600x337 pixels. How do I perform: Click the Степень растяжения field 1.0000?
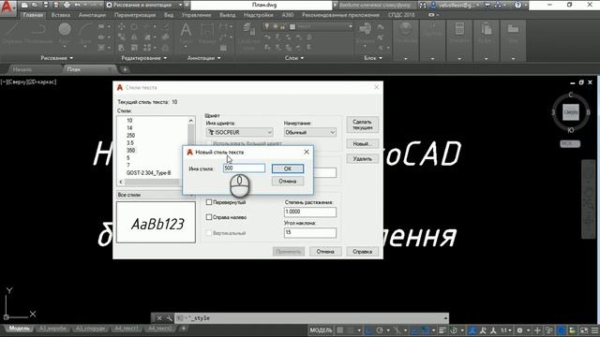[x=310, y=212]
